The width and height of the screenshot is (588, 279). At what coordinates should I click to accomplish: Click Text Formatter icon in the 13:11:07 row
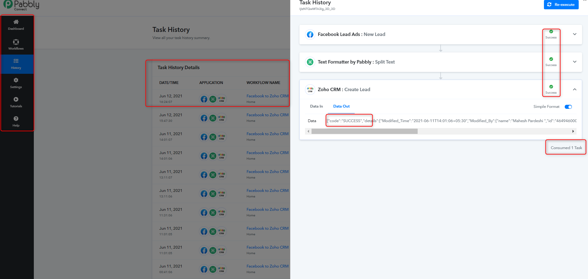pos(213,175)
